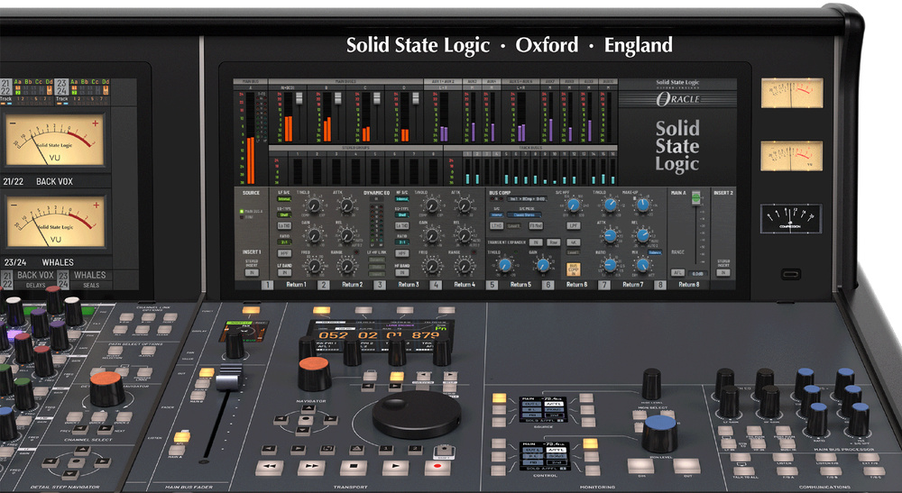Image resolution: width=902 pixels, height=493 pixels.
Task: Open LF EQ-TYPE Shelf dropdown
Action: coord(285,215)
